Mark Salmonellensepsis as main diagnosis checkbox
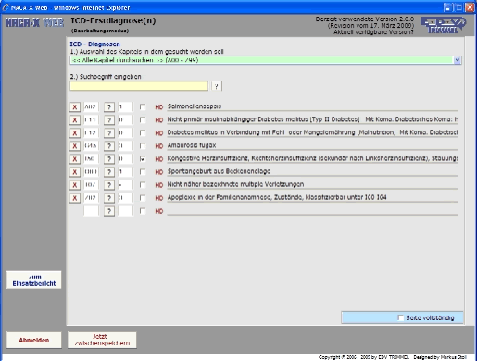477x361 pixels. point(143,106)
